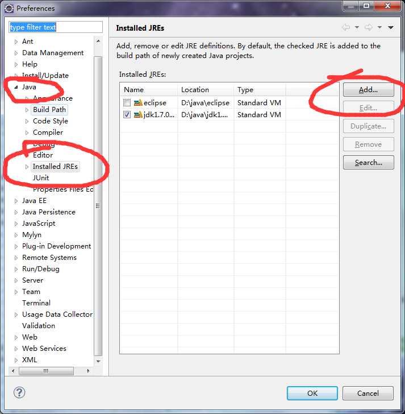Expand the Run/Debug node
Viewport: 405px width, 414px height.
pyautogui.click(x=16, y=269)
